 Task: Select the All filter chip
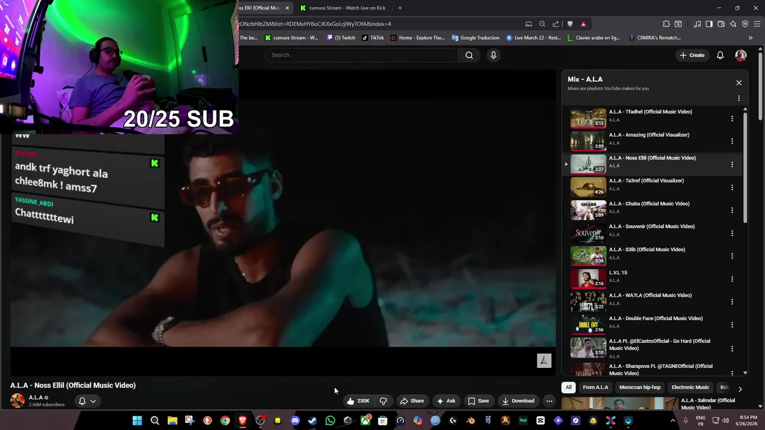click(x=568, y=387)
